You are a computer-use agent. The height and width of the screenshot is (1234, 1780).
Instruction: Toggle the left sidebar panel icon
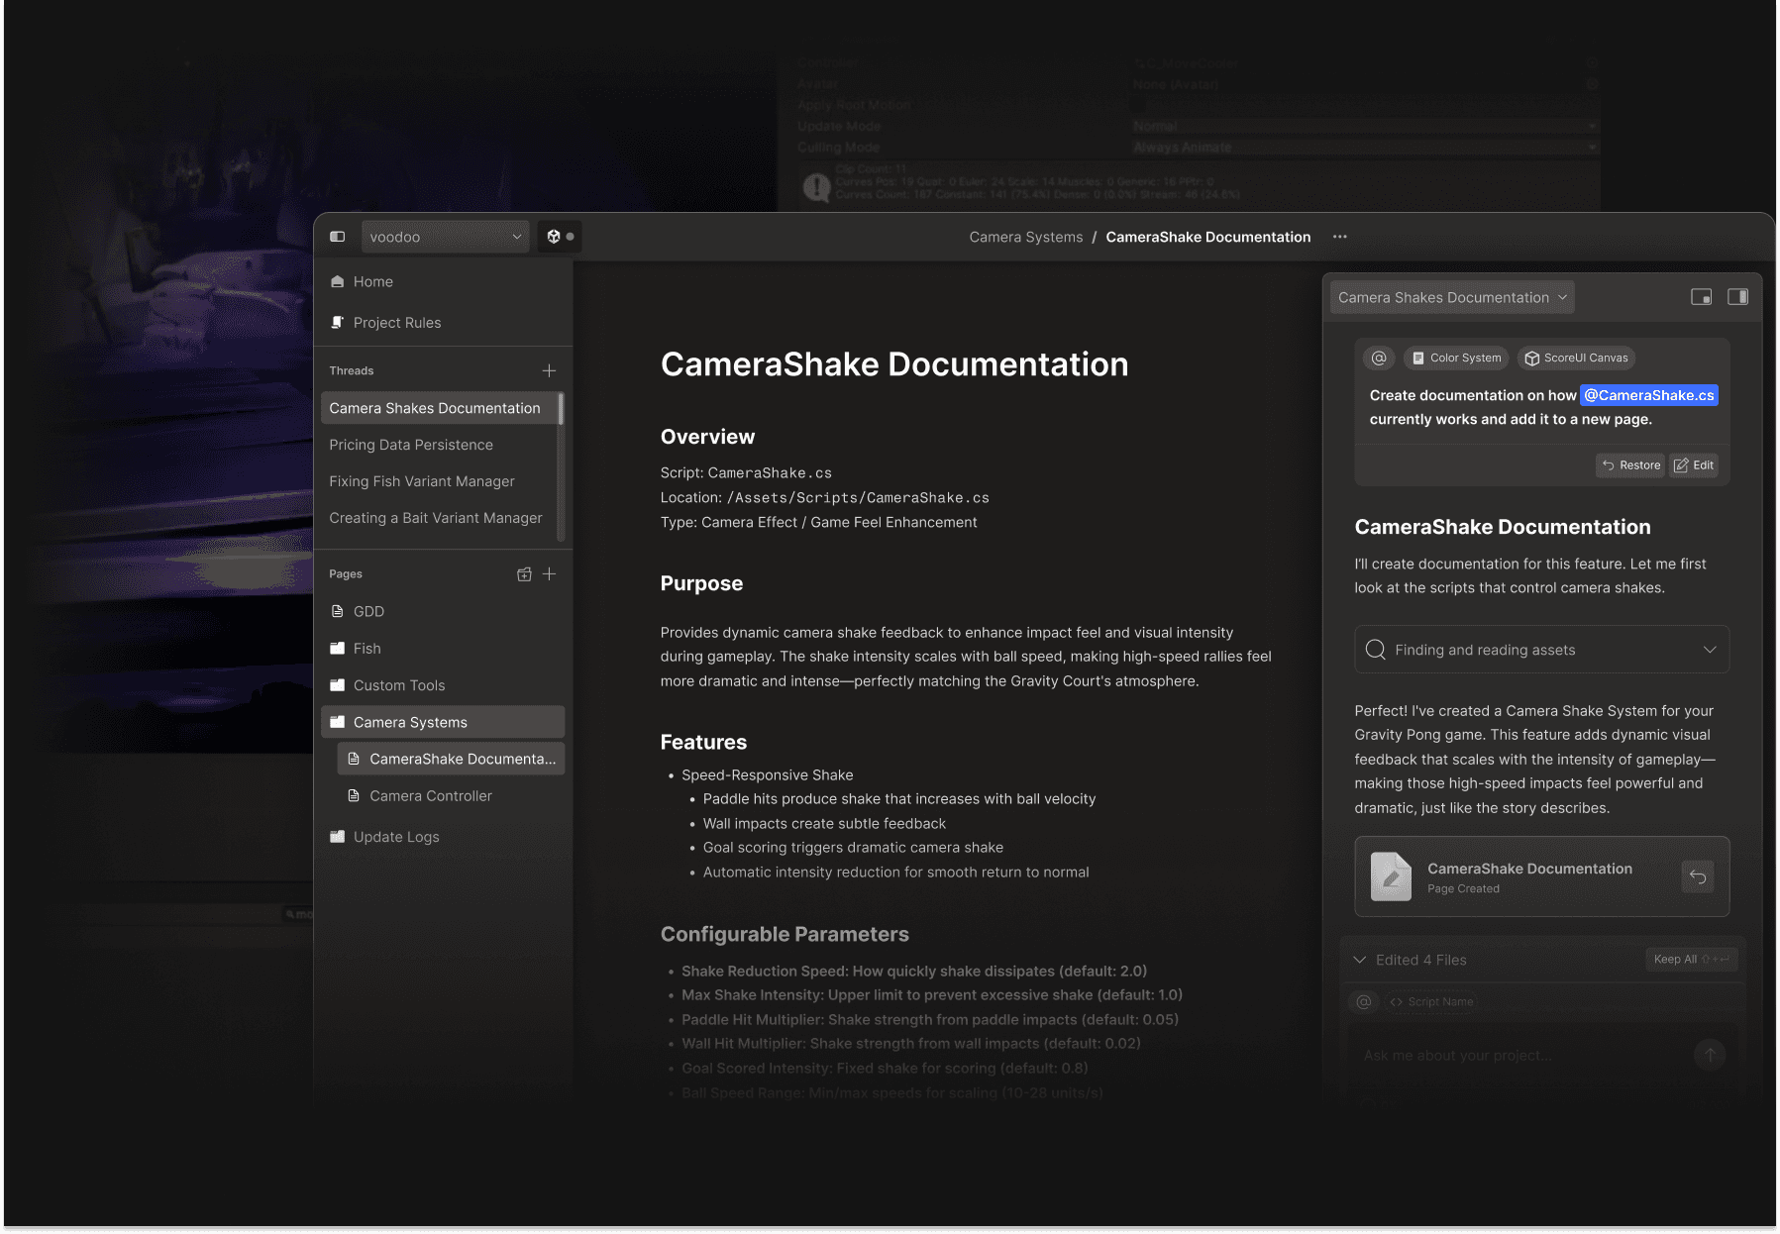pyautogui.click(x=337, y=237)
